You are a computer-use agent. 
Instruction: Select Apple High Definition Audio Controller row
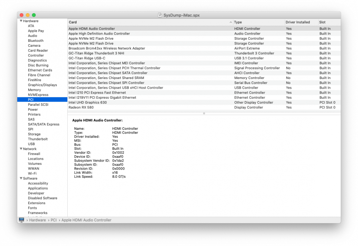pos(204,34)
